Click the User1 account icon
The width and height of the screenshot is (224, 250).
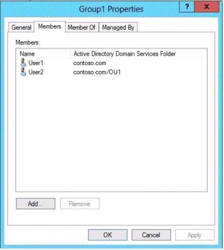[23, 63]
